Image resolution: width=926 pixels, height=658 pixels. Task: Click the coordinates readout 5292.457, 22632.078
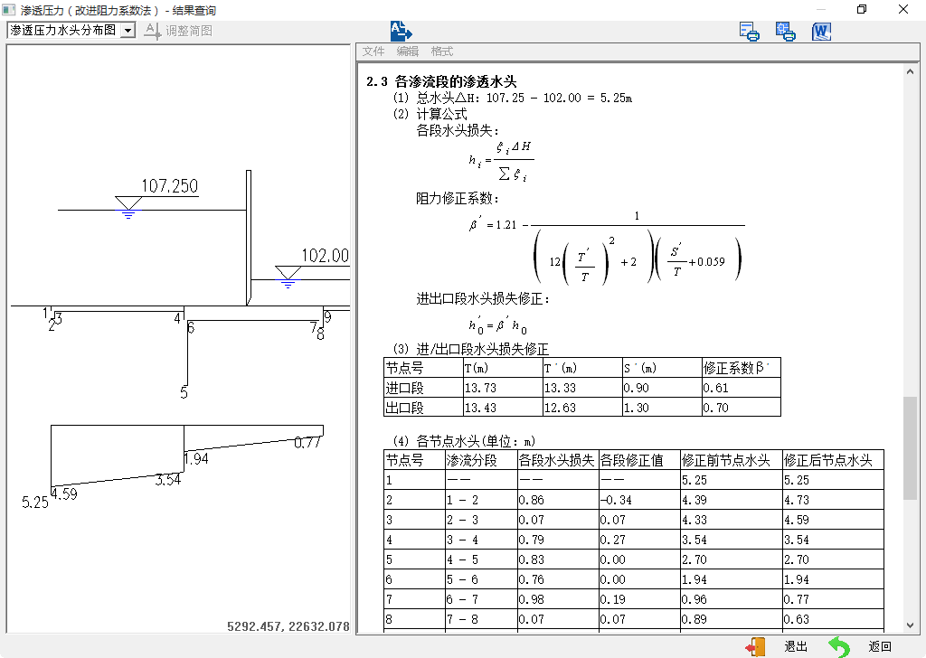[x=288, y=626]
